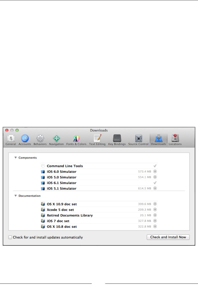Download the iOS 5.1 Simulator
This screenshot has height=286, width=198.
pyautogui.click(x=155, y=188)
